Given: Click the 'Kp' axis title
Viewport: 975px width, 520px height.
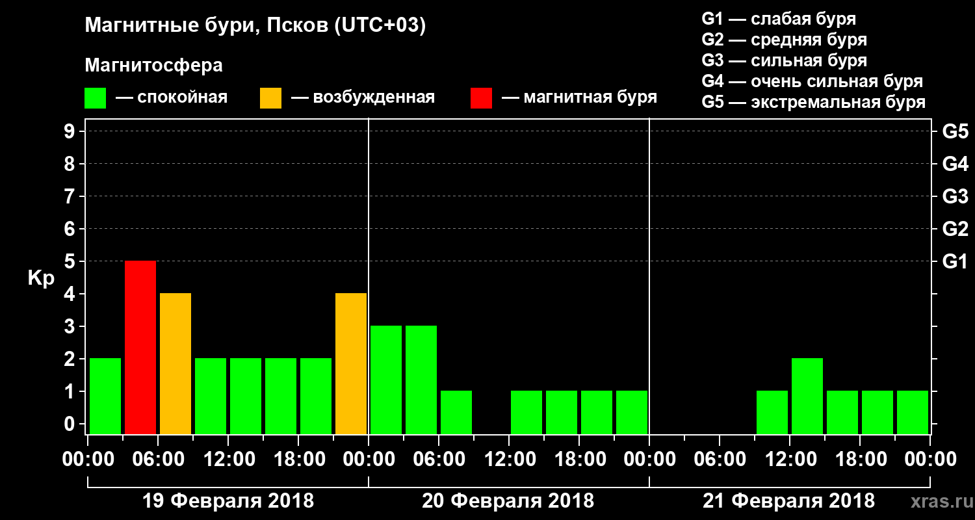Looking at the screenshot, I should [42, 278].
